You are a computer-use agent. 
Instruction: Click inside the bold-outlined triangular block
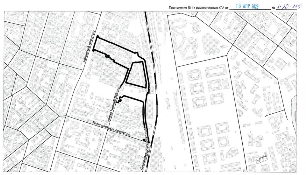(x=137, y=74)
